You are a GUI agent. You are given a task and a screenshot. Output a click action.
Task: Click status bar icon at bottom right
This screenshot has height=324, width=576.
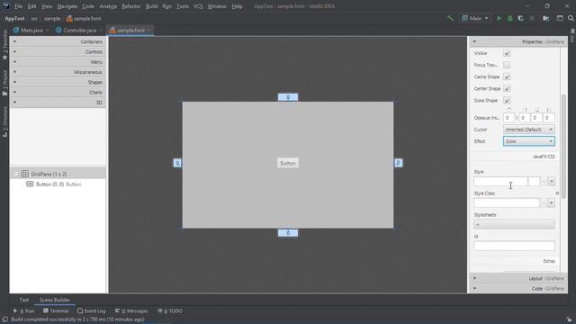coord(569,319)
